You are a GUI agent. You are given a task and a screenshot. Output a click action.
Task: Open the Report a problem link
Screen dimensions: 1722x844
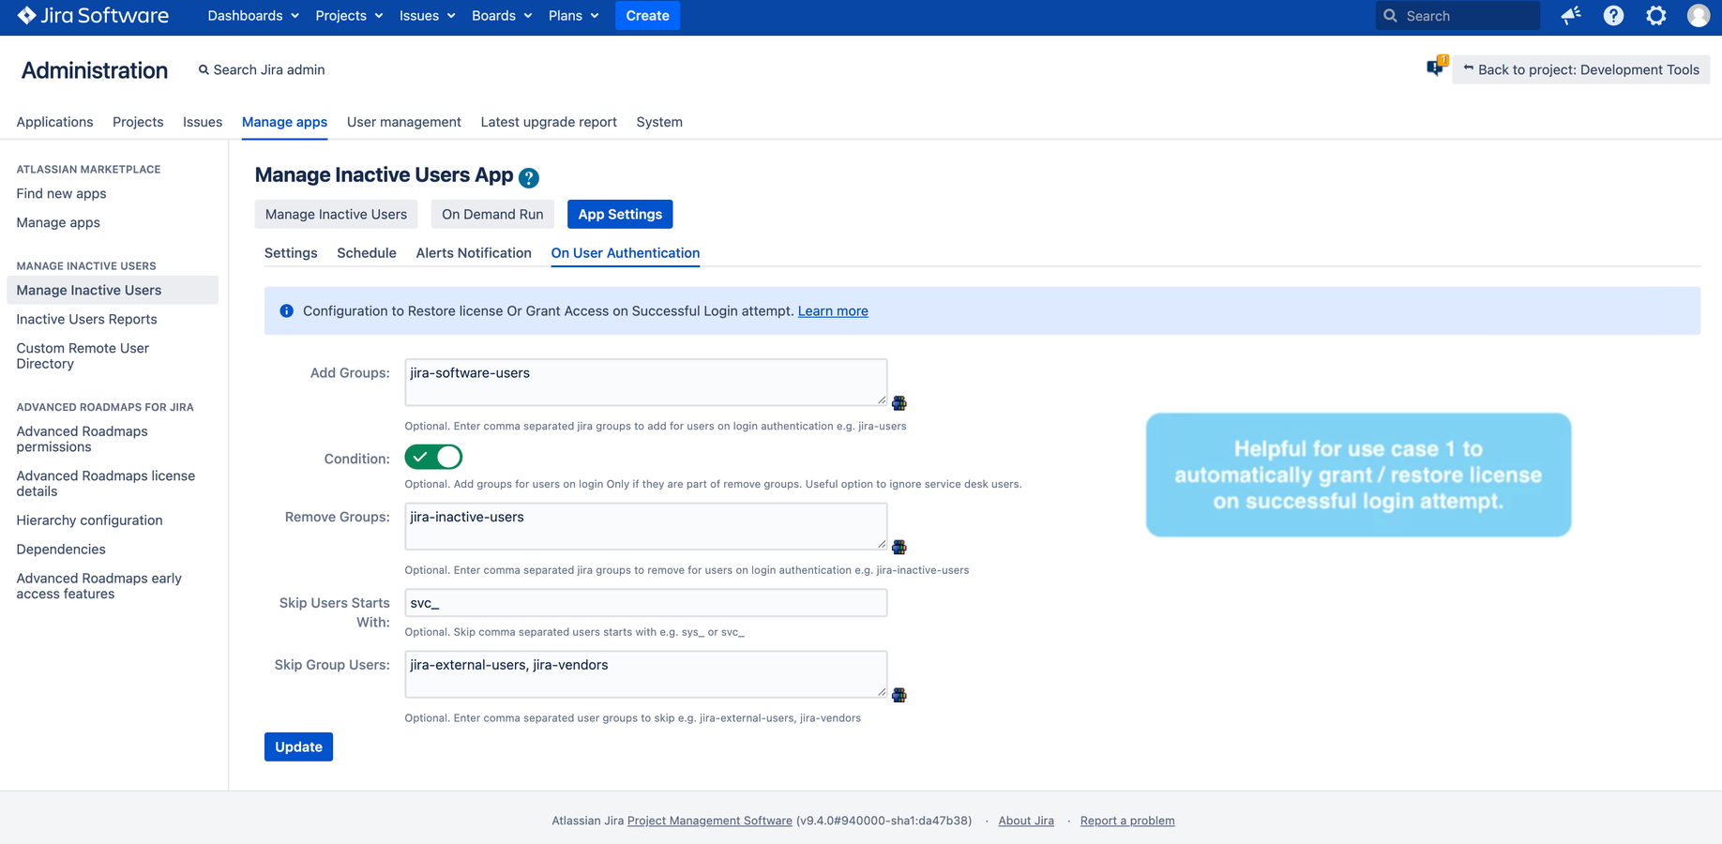1127,821
